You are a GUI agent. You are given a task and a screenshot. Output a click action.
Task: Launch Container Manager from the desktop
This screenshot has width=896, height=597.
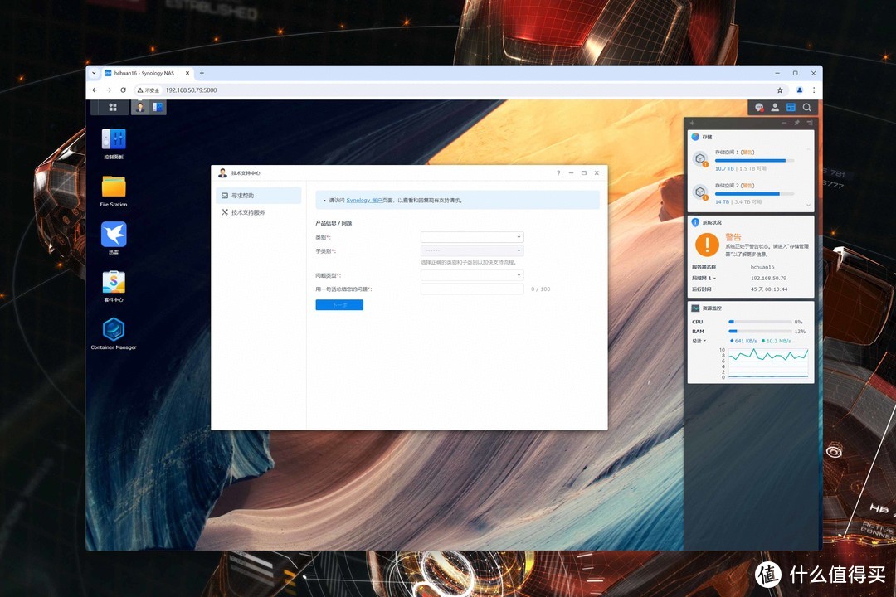pyautogui.click(x=114, y=329)
